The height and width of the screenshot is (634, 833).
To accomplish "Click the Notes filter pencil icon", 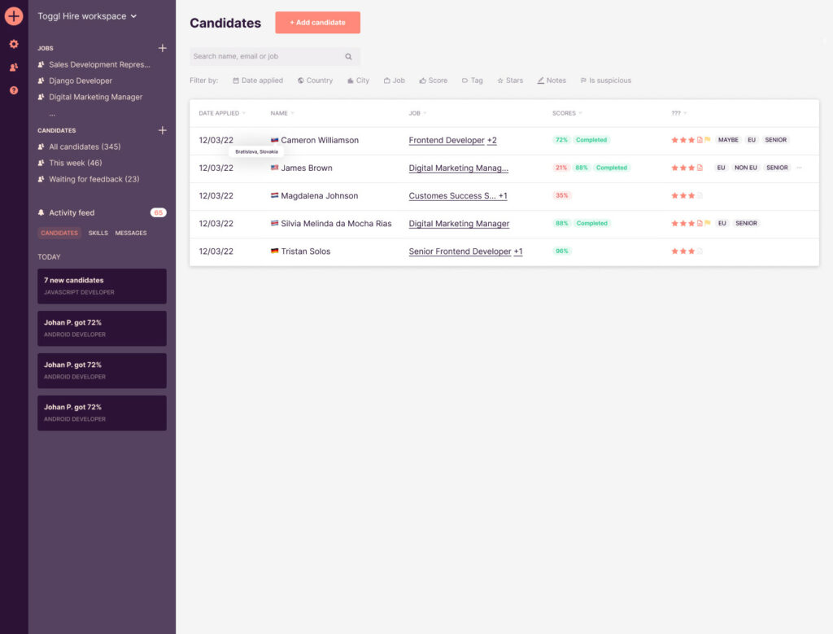I will tap(540, 80).
